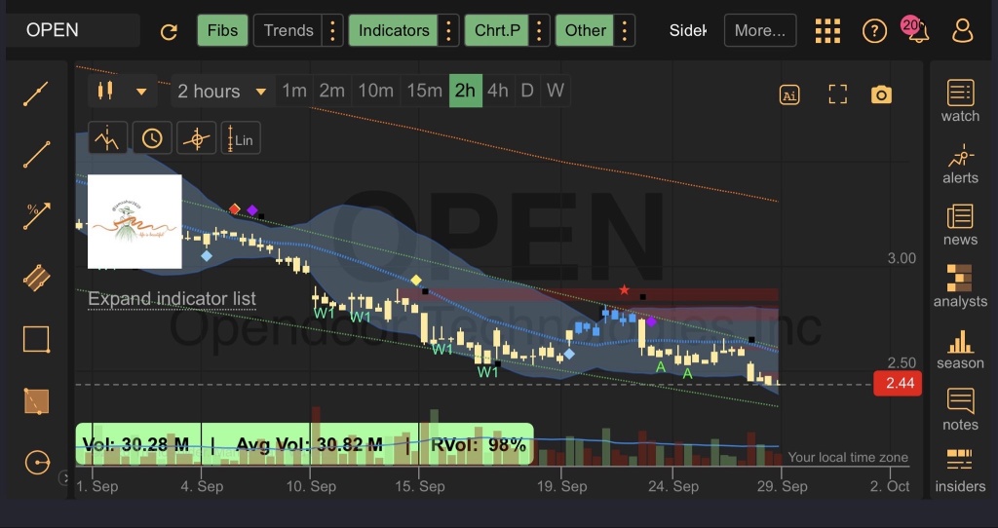The image size is (998, 528).
Task: Open the AI analysis icon
Action: 789,95
